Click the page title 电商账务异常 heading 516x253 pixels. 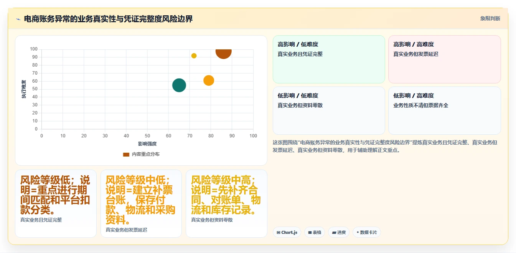108,19
